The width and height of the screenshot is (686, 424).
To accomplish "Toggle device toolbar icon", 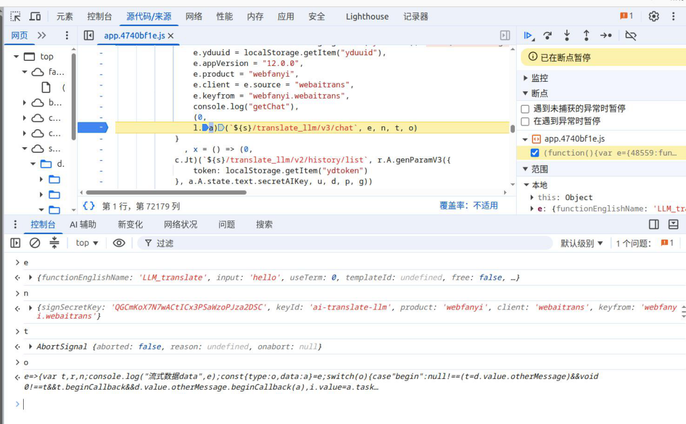I will 35,16.
